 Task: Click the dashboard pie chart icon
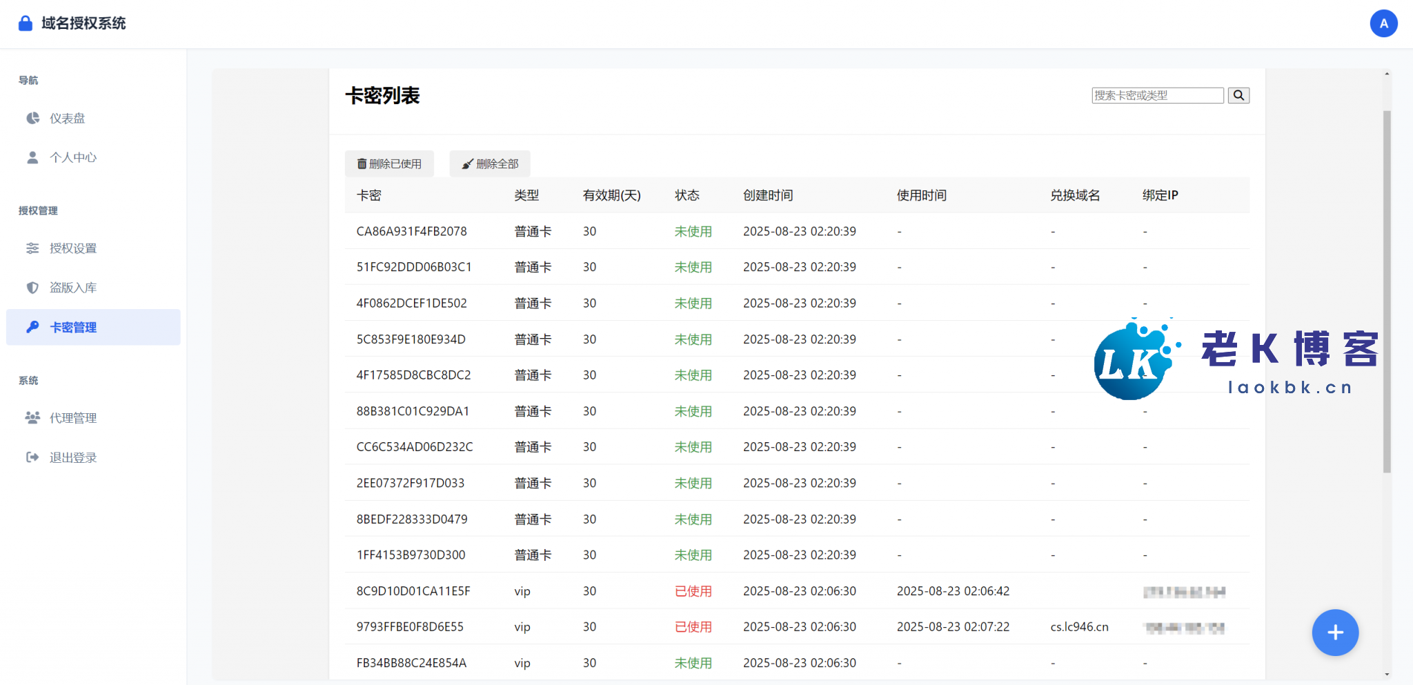coord(32,118)
